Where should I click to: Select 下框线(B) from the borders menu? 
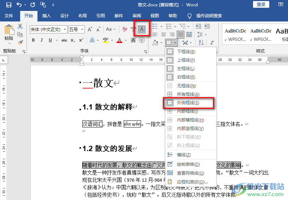click(x=191, y=52)
